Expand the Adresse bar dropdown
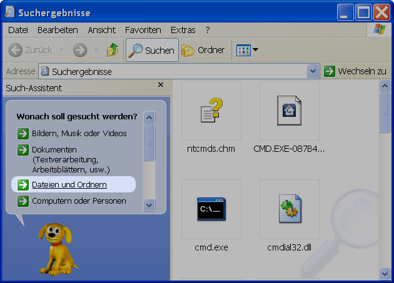Viewport: 394px width, 283px height. click(313, 71)
